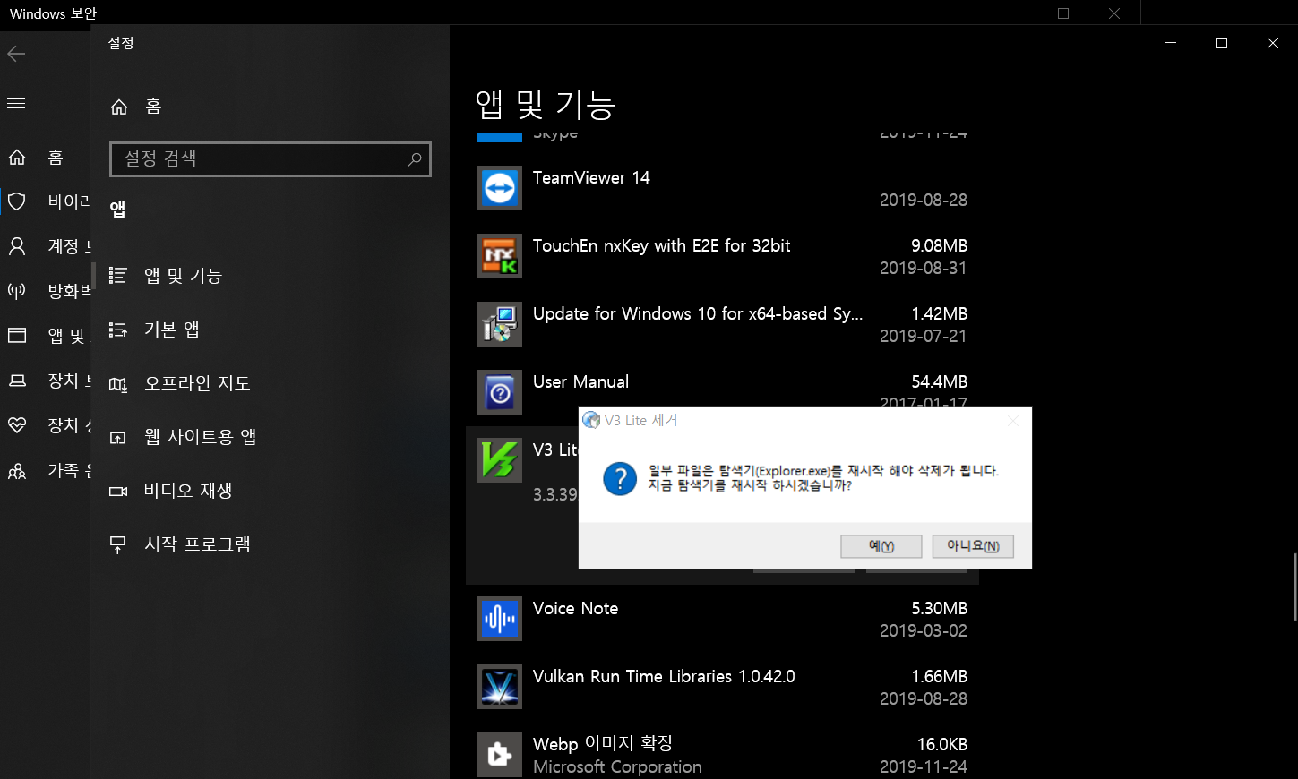Viewport: 1298px width, 779px height.
Task: Click the TouchEn nxKey app icon
Action: 500,256
